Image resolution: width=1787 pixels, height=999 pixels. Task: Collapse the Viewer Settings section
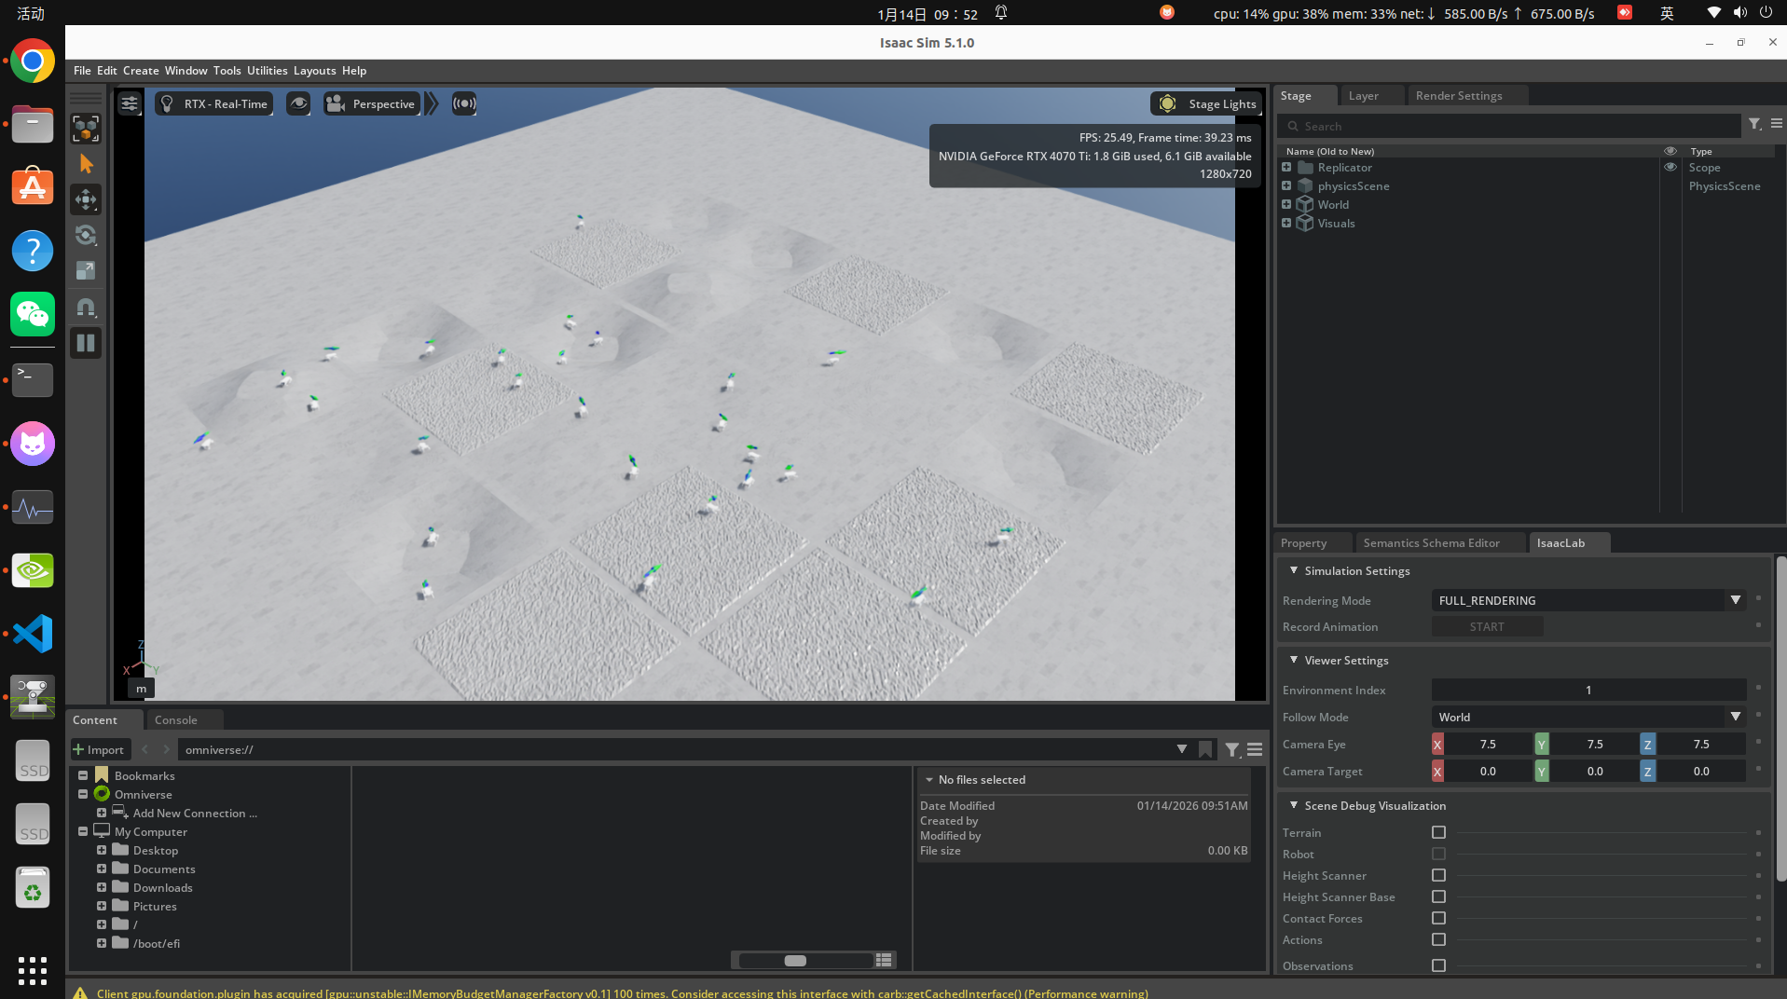[x=1294, y=660]
